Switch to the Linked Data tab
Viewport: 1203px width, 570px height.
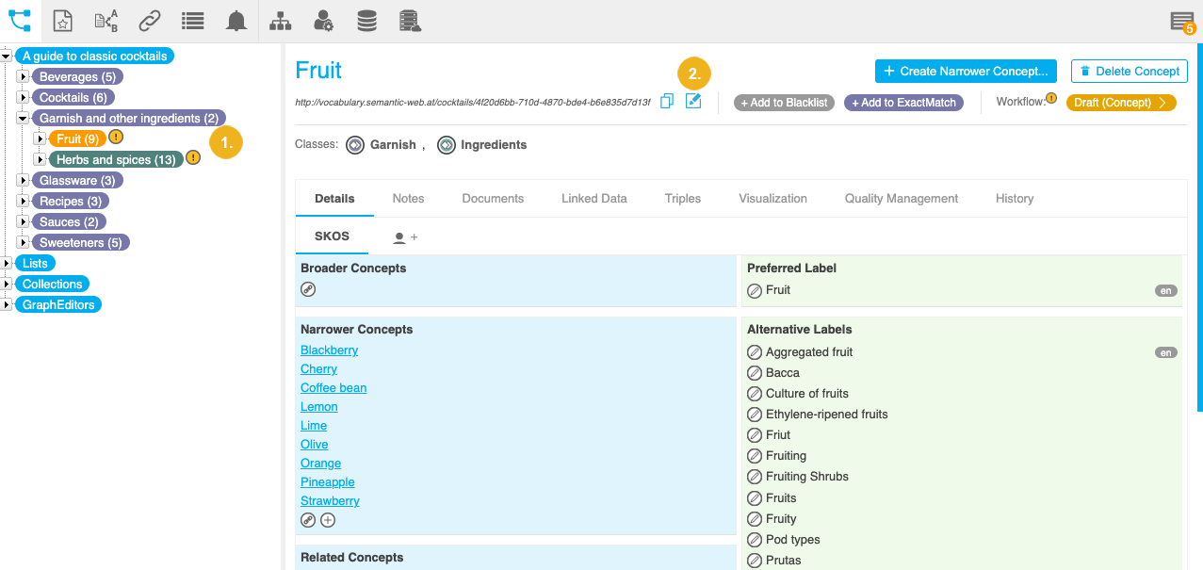pyautogui.click(x=593, y=199)
